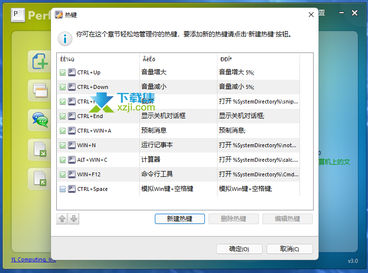Move hotkey up with the up arrow button
Image resolution: width=368 pixels, height=273 pixels.
click(x=62, y=219)
